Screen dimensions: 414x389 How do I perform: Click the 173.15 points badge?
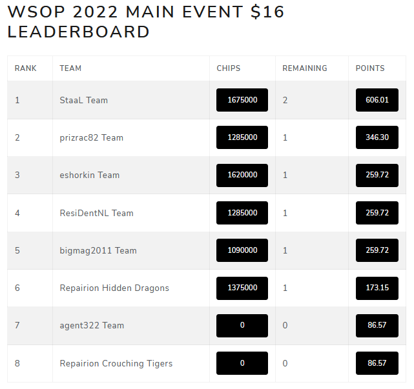coord(377,288)
